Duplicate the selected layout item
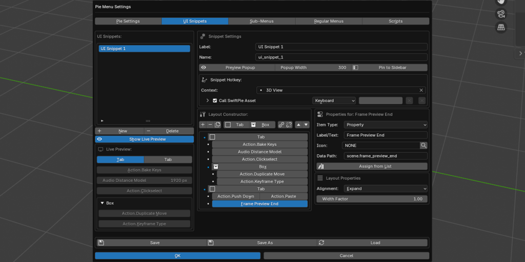 (x=217, y=125)
